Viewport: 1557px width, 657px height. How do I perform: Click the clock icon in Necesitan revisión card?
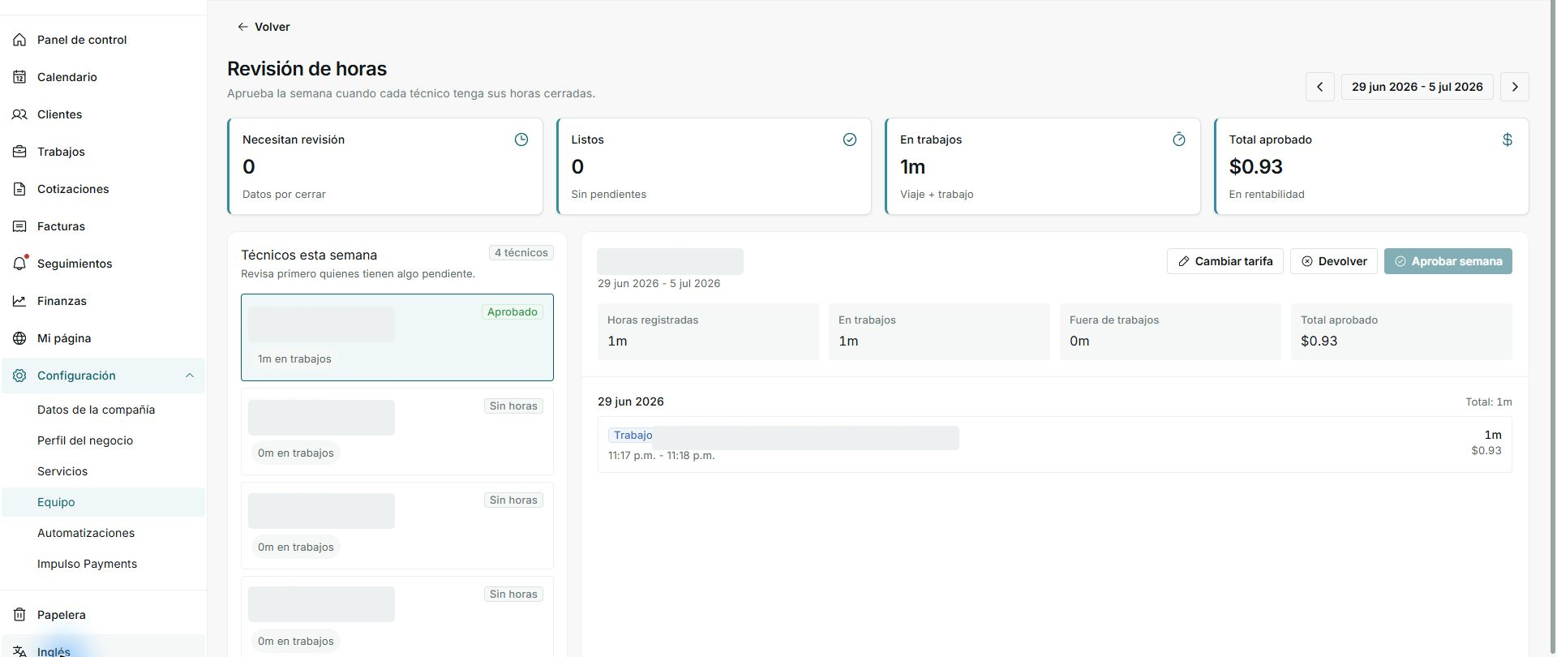point(521,140)
